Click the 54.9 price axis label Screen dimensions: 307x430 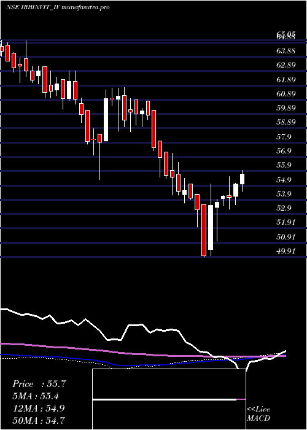(x=284, y=179)
